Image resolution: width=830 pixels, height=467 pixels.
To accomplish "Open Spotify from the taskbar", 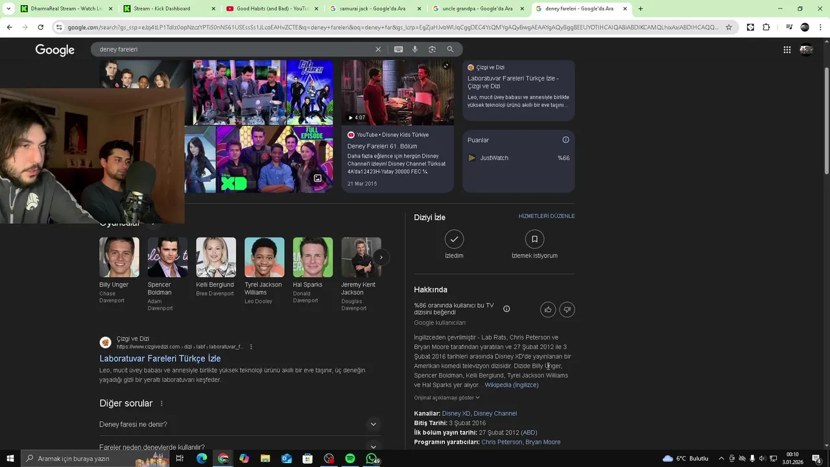I will (350, 459).
